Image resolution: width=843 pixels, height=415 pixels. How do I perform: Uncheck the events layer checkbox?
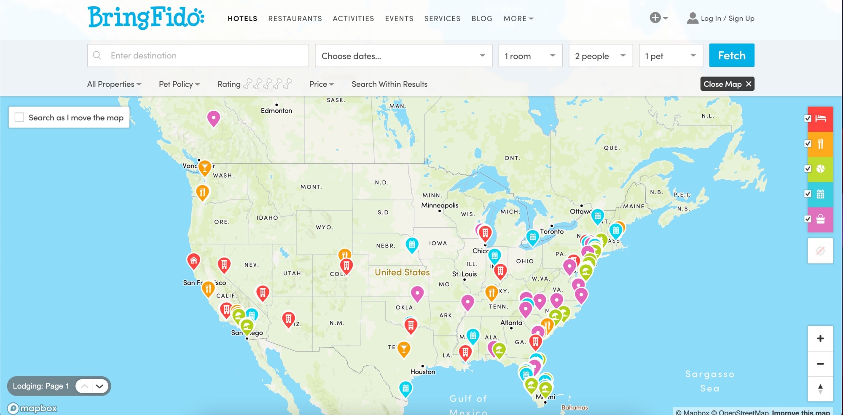808,194
